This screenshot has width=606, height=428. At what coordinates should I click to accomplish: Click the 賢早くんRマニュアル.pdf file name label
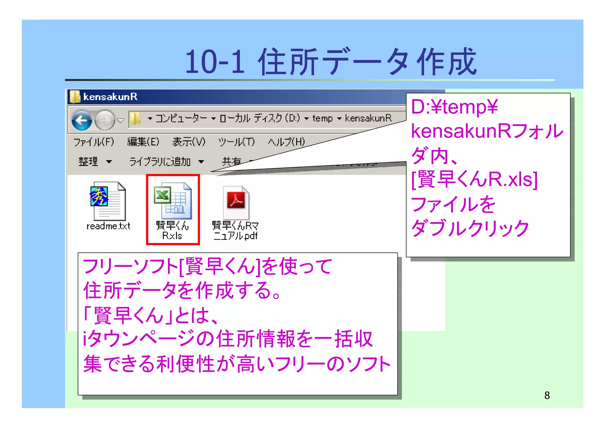point(236,231)
